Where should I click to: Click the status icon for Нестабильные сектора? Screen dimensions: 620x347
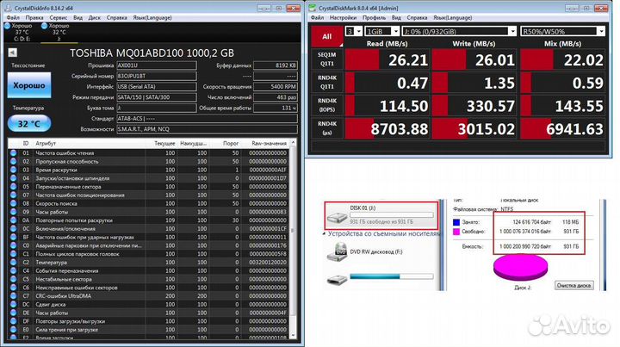coord(14,279)
